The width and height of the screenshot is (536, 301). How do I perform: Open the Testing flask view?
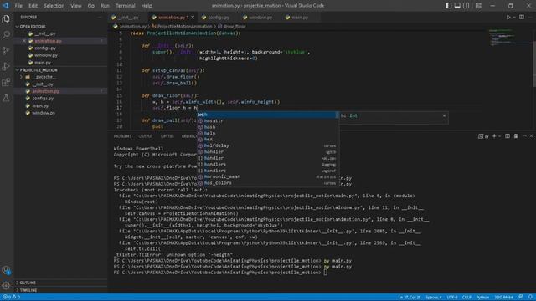click(x=6, y=99)
